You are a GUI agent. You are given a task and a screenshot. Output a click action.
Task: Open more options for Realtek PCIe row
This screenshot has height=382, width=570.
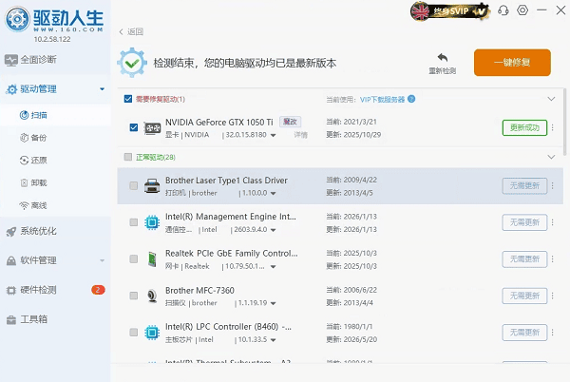[553, 259]
